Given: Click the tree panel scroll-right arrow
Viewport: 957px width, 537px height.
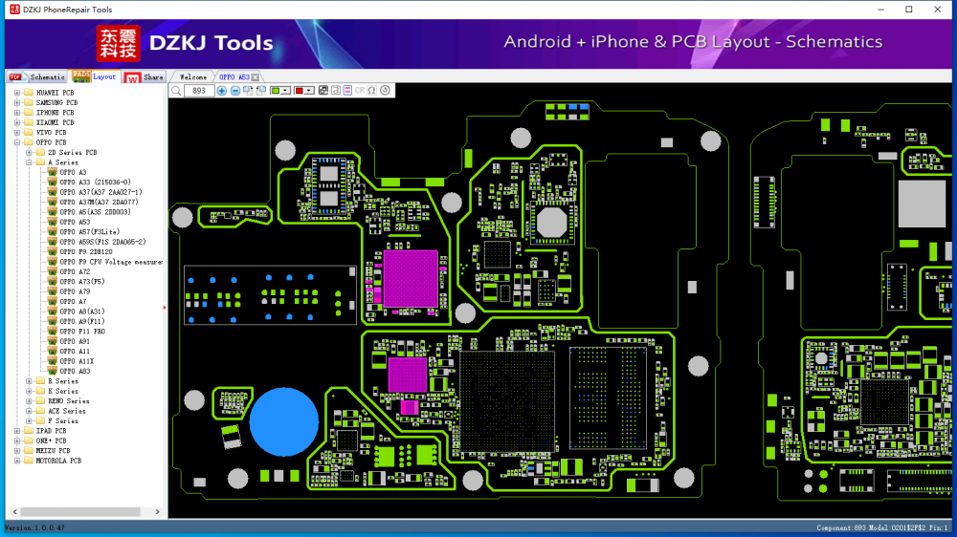Looking at the screenshot, I should [x=158, y=512].
